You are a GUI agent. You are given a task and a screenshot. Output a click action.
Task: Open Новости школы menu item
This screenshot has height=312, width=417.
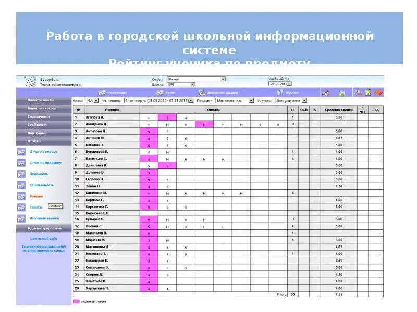44,100
